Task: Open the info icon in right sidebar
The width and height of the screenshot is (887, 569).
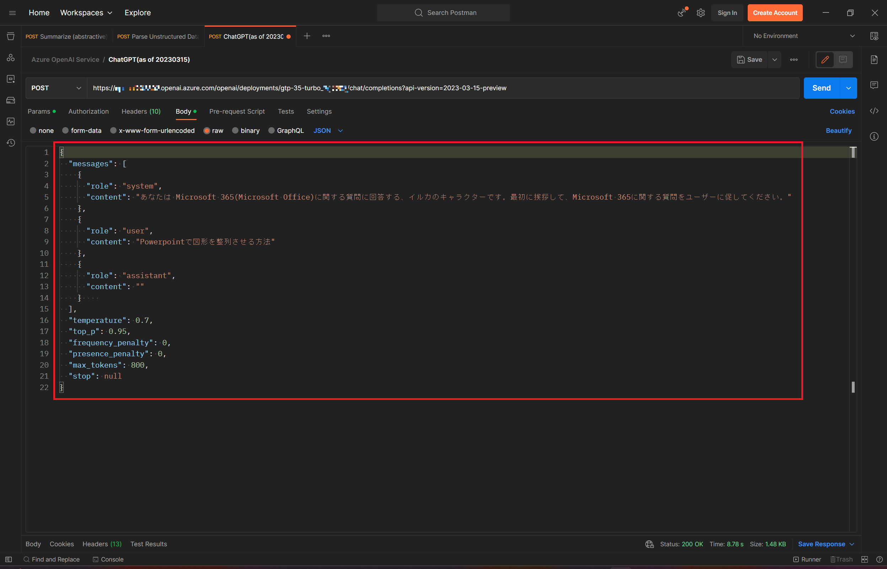Action: pos(874,136)
